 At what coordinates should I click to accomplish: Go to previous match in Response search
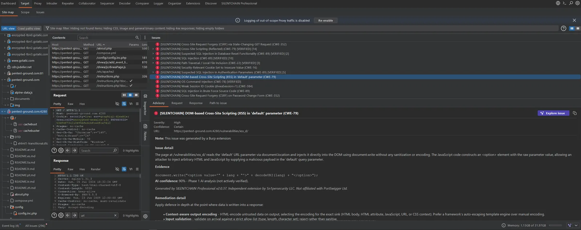click(68, 215)
